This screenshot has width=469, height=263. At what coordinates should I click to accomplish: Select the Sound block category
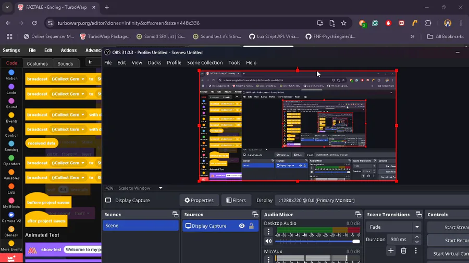11,103
